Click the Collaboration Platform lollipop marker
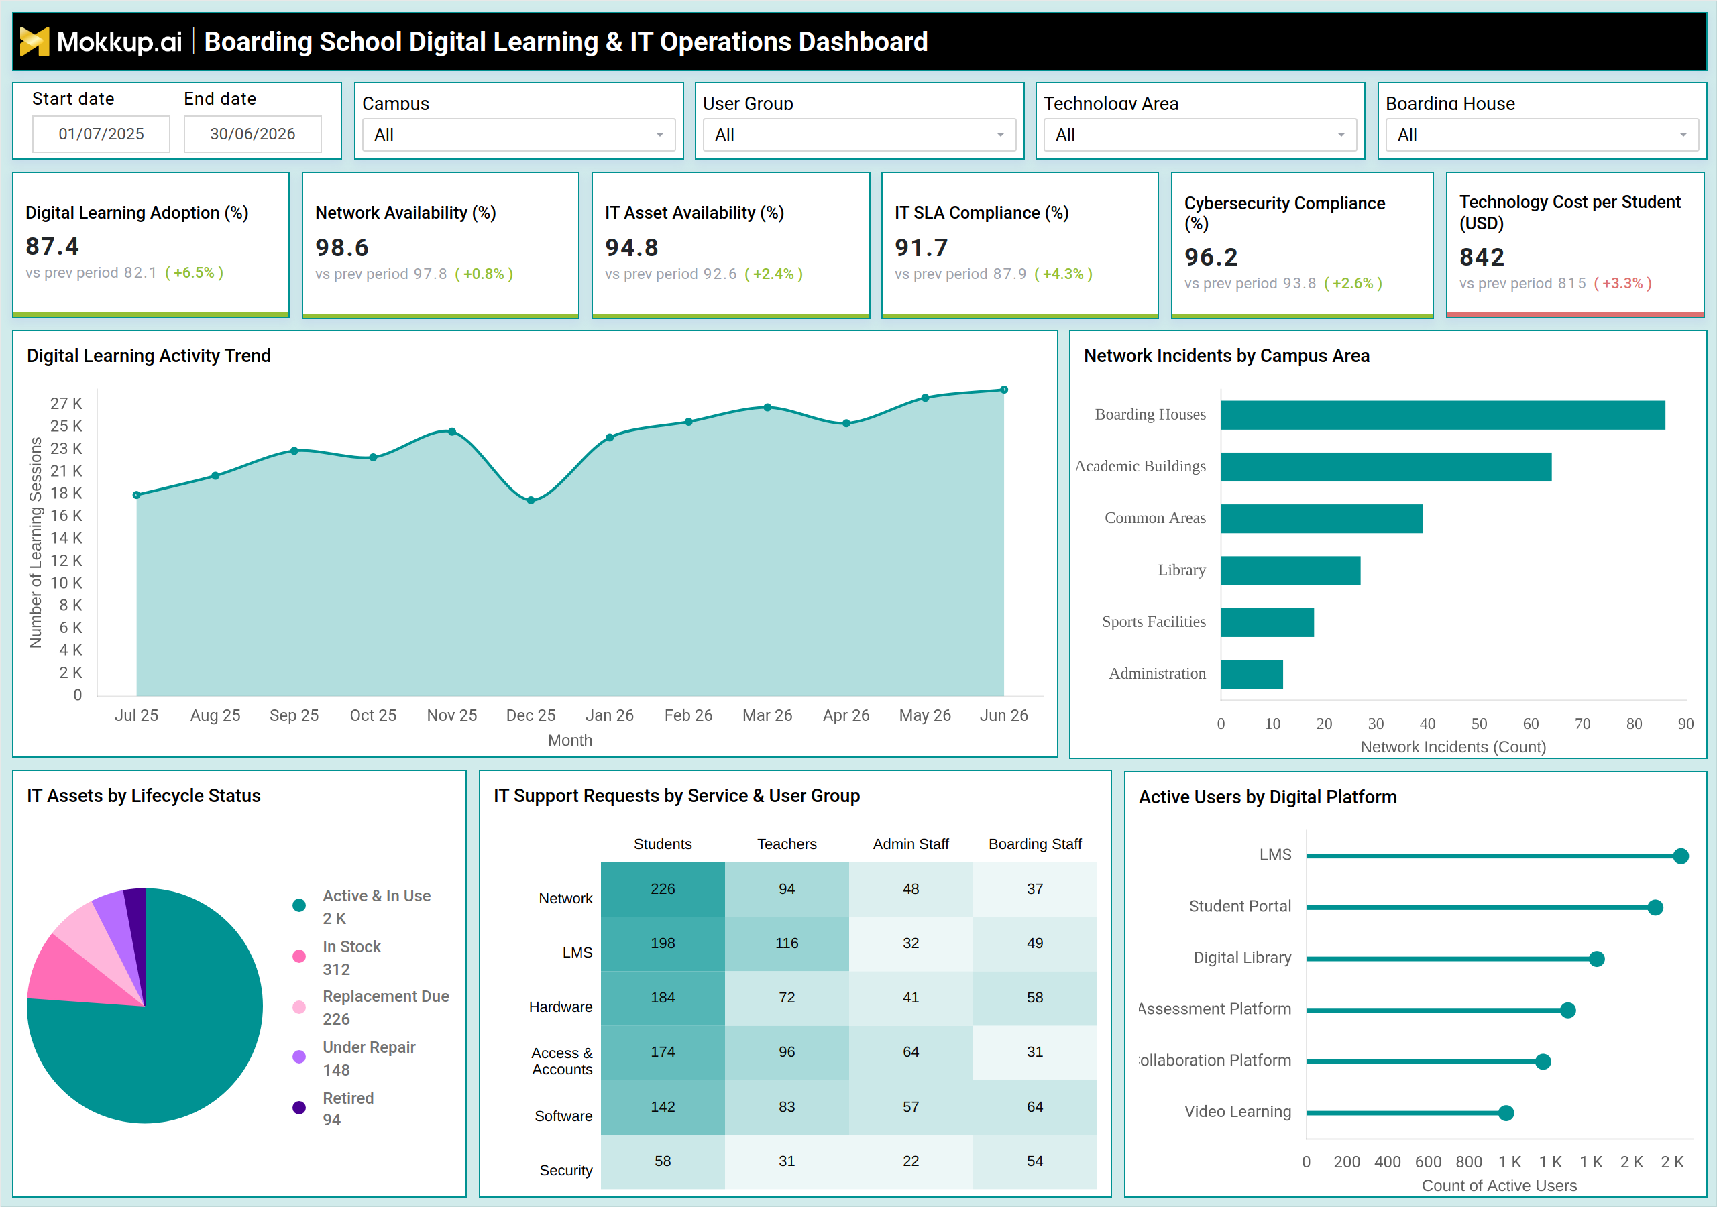The image size is (1717, 1207). point(1543,1061)
